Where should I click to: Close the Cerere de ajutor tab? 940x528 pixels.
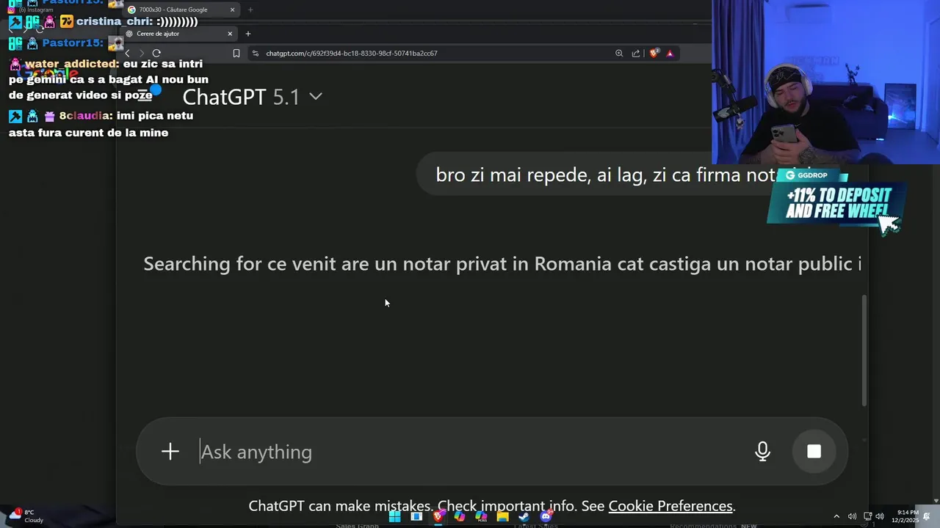point(230,34)
